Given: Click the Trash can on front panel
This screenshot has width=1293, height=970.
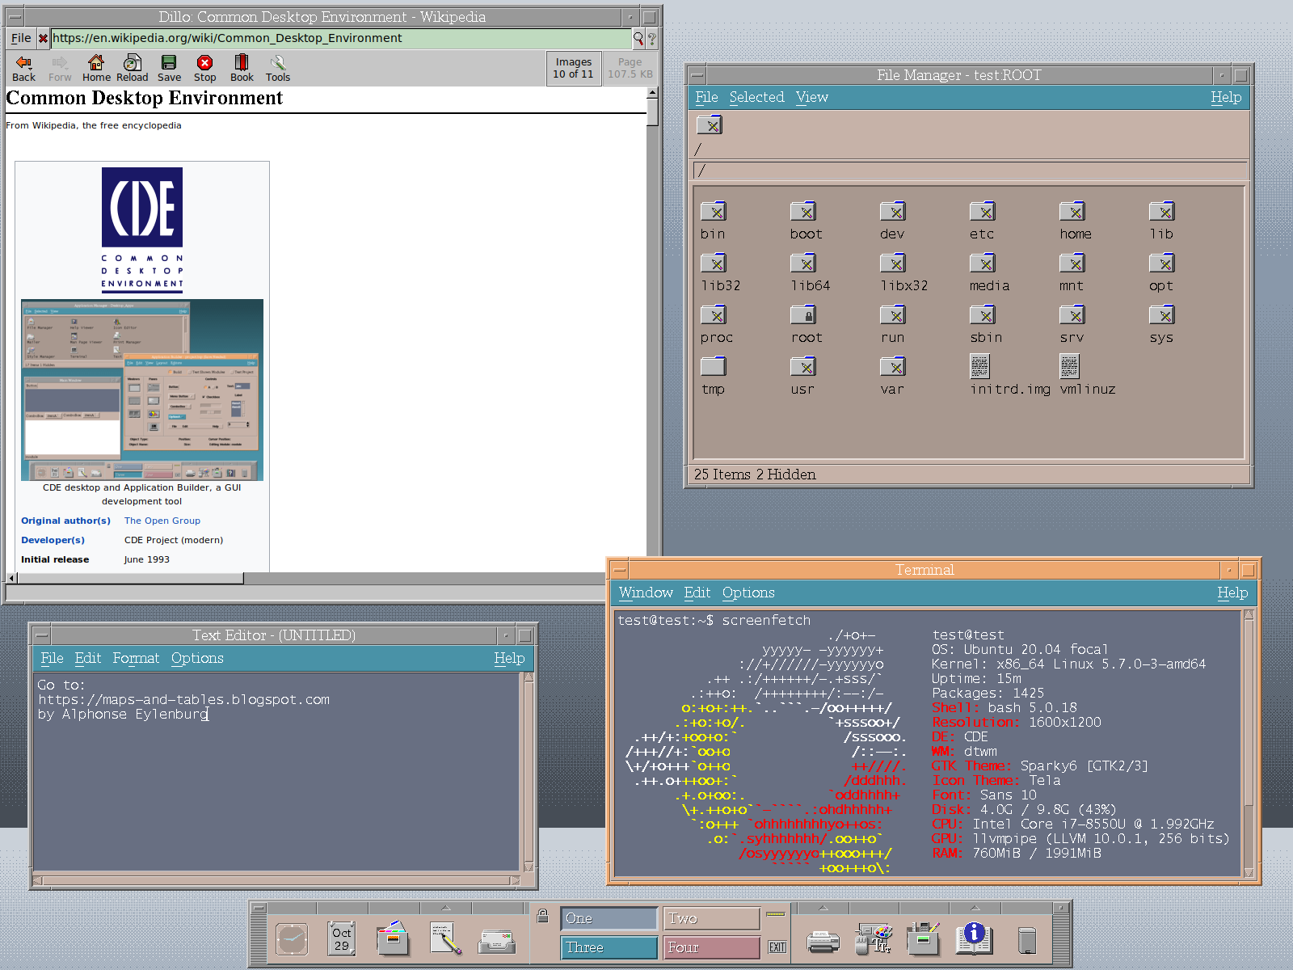Looking at the screenshot, I should click(x=1026, y=940).
